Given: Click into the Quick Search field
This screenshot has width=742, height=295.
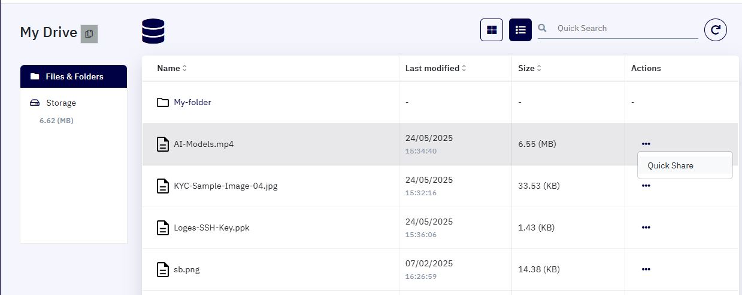Looking at the screenshot, I should click(627, 28).
